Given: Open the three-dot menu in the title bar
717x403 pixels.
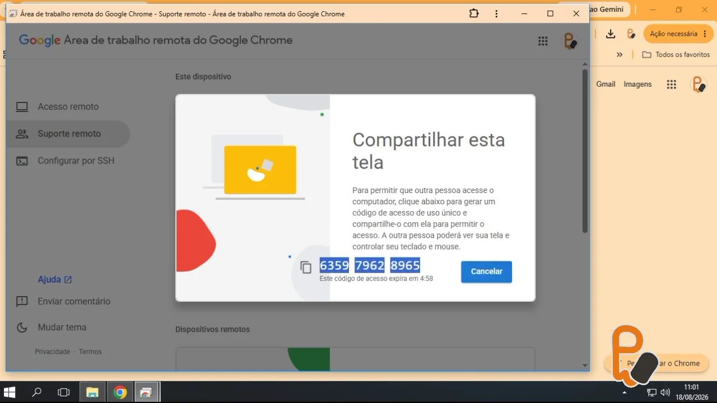Looking at the screenshot, I should tap(497, 13).
